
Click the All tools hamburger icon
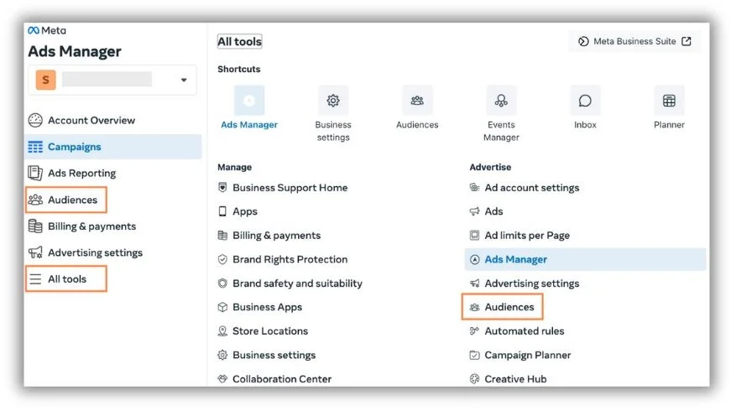pyautogui.click(x=35, y=279)
